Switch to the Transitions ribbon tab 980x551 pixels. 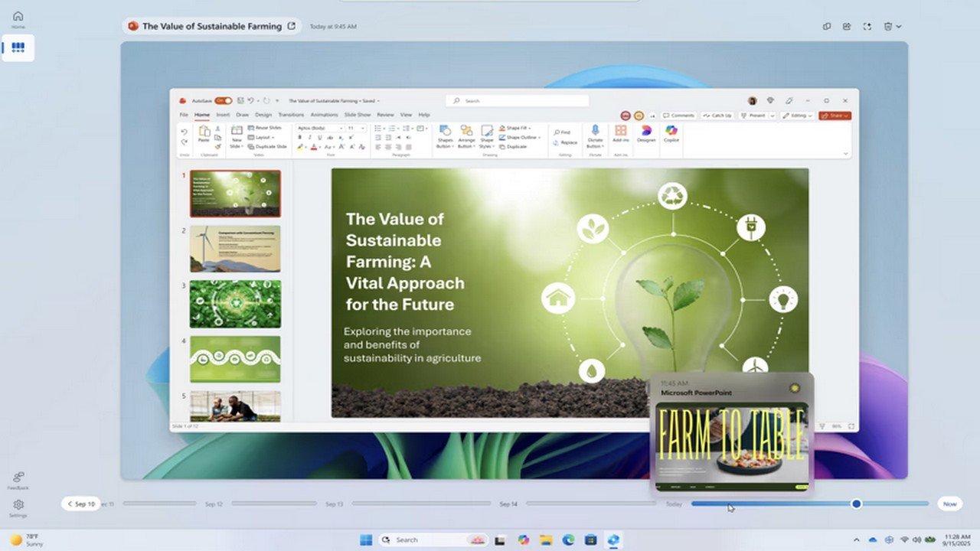tap(291, 115)
